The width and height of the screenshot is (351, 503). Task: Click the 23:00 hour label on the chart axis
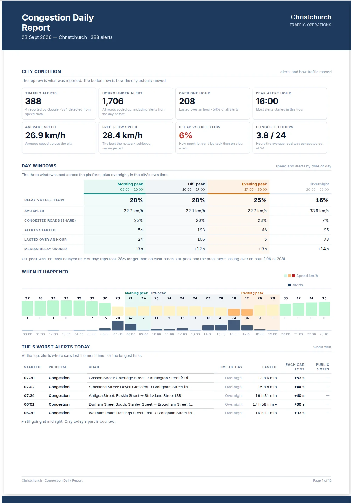[x=324, y=334]
